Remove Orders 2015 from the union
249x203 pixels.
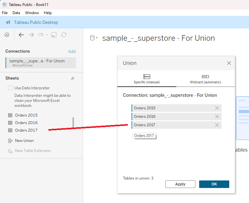click(x=217, y=108)
